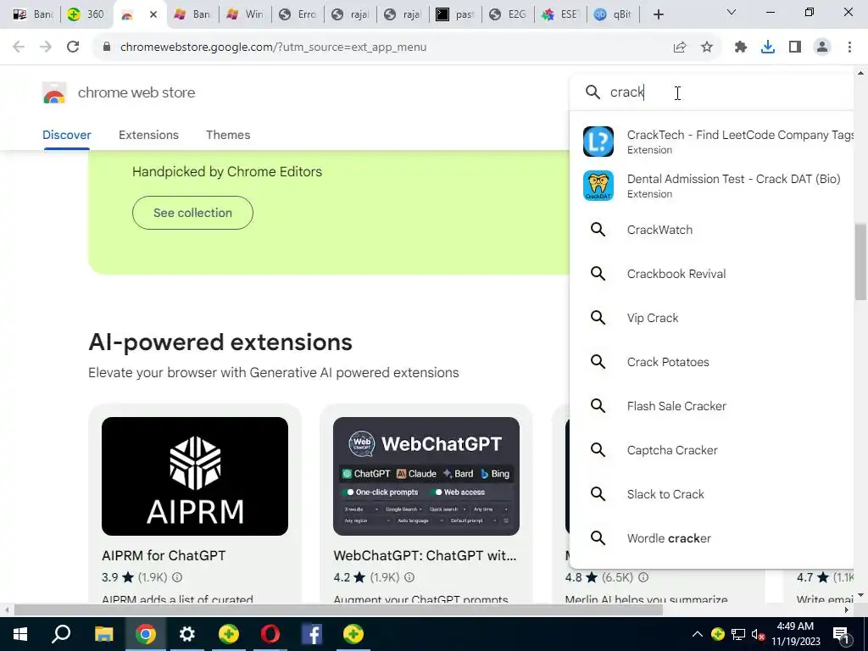Image resolution: width=868 pixels, height=651 pixels.
Task: Click the WebChatGPT extension thumbnail
Action: [x=426, y=476]
